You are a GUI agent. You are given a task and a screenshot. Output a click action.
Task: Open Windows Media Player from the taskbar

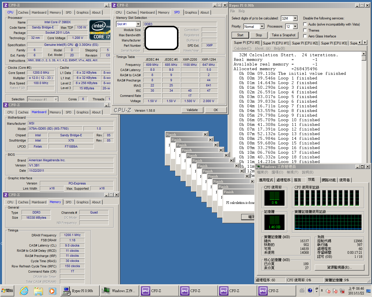coord(52,291)
